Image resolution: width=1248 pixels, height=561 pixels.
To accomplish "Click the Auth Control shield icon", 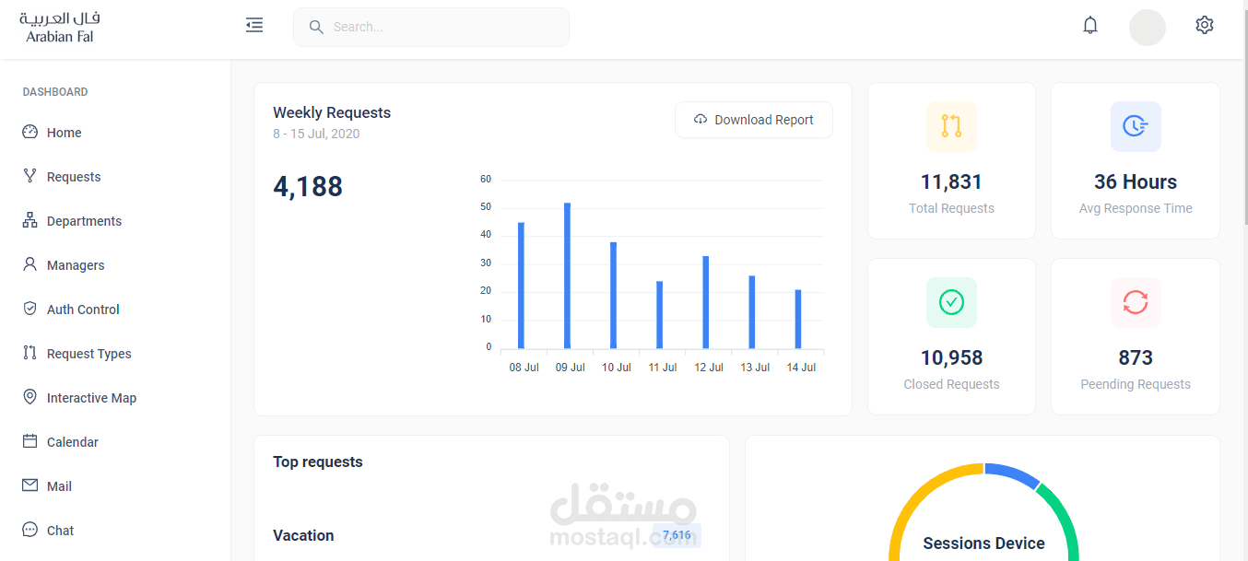I will (30, 309).
